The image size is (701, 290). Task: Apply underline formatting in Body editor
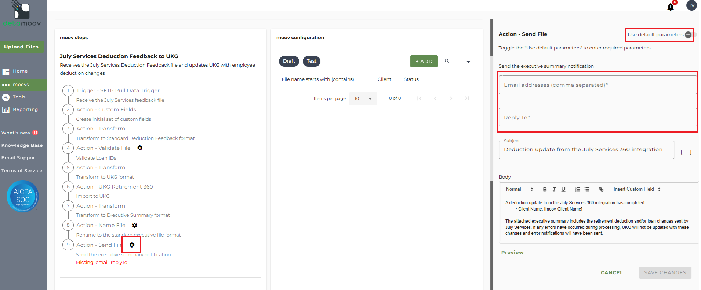(563, 189)
